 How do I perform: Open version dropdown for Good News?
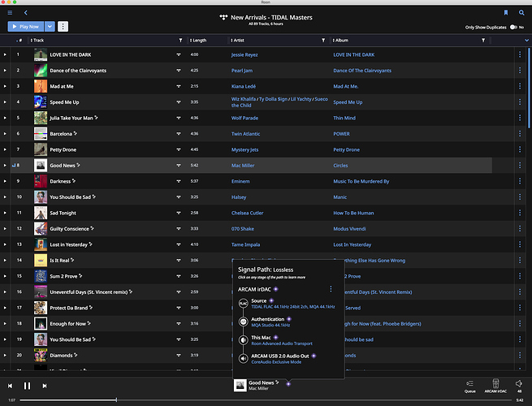click(179, 166)
